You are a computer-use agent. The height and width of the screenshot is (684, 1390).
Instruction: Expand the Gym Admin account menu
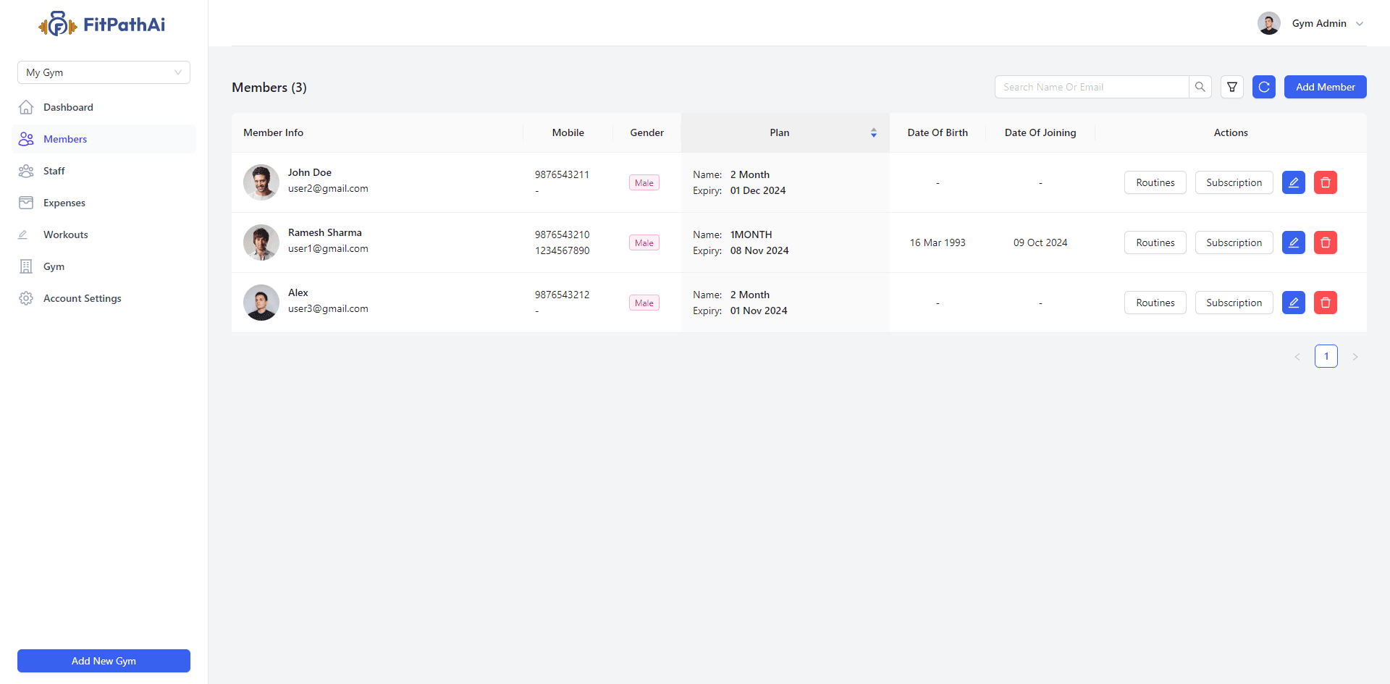tap(1319, 23)
